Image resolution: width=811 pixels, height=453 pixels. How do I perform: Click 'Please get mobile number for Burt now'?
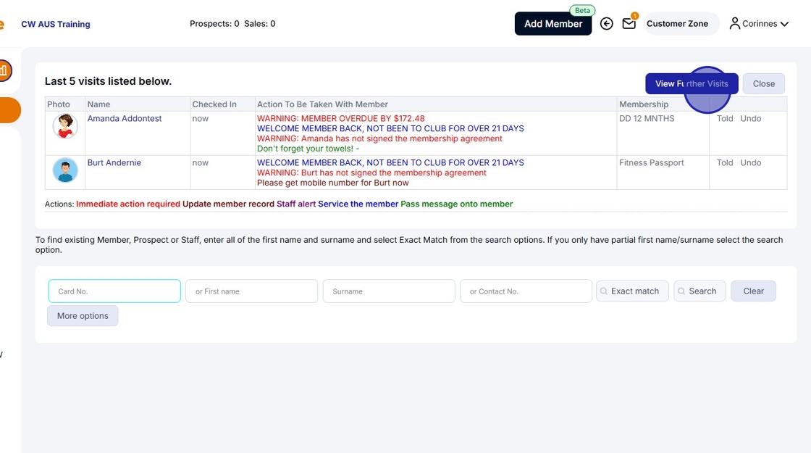(x=332, y=183)
